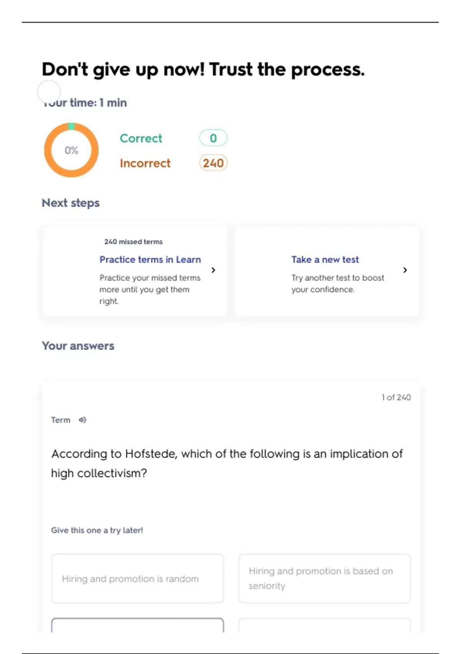Start Take a new test
The height and width of the screenshot is (654, 461).
325,260
